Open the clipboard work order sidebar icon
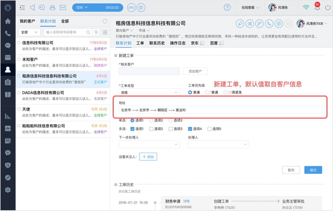Screen dimensions: 333x211 [x=8, y=82]
